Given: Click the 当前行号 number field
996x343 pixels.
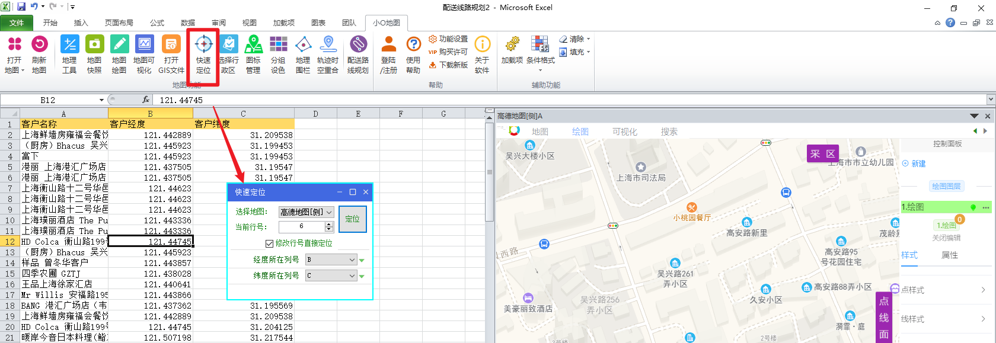Looking at the screenshot, I should pos(302,226).
